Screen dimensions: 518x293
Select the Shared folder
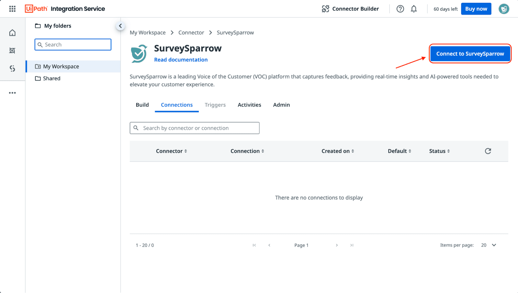pos(51,78)
